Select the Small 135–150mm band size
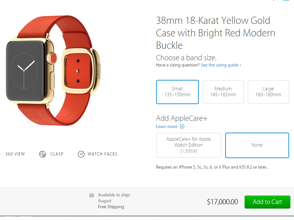 pos(177,92)
